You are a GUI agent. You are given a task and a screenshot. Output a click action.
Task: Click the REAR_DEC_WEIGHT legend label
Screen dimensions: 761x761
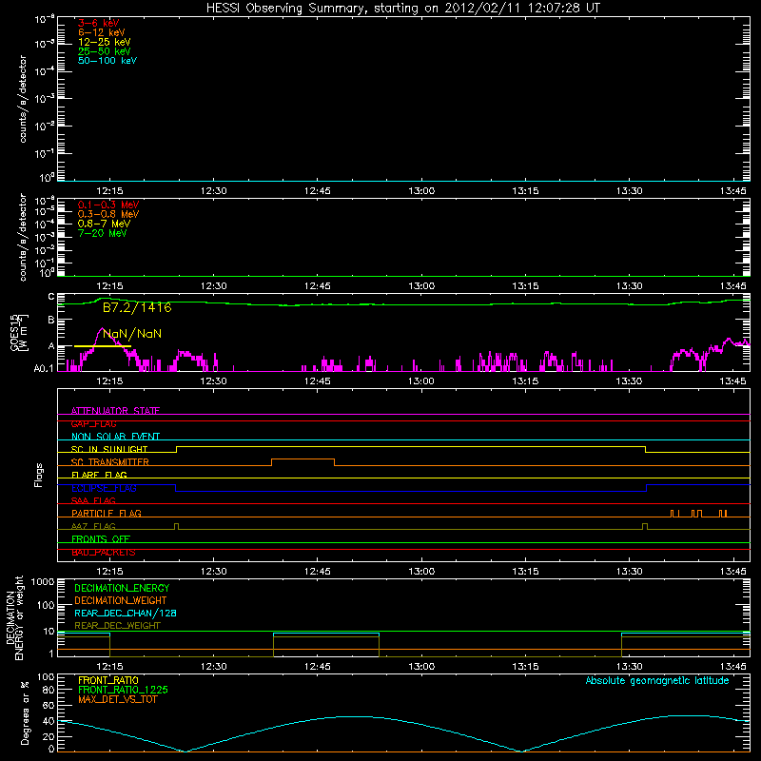point(117,626)
